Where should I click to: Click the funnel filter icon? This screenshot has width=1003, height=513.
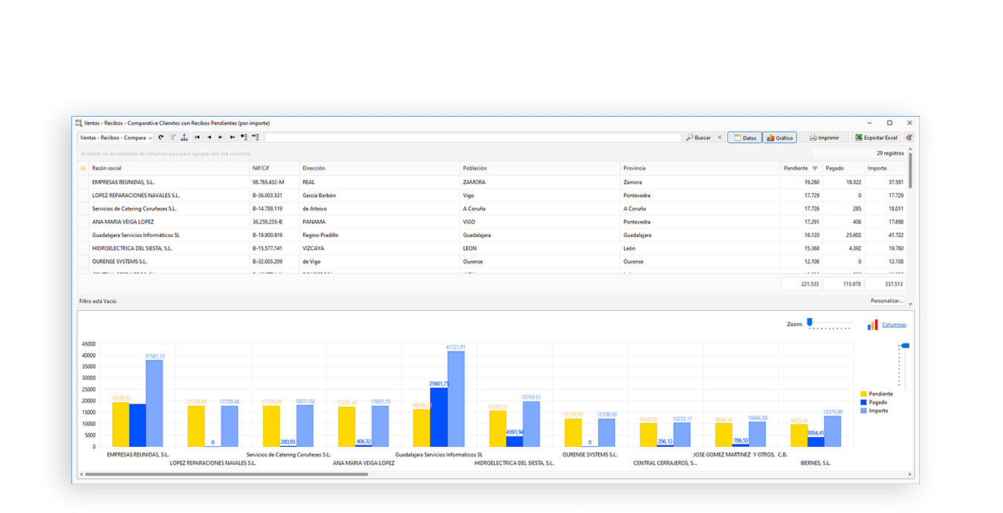(172, 138)
